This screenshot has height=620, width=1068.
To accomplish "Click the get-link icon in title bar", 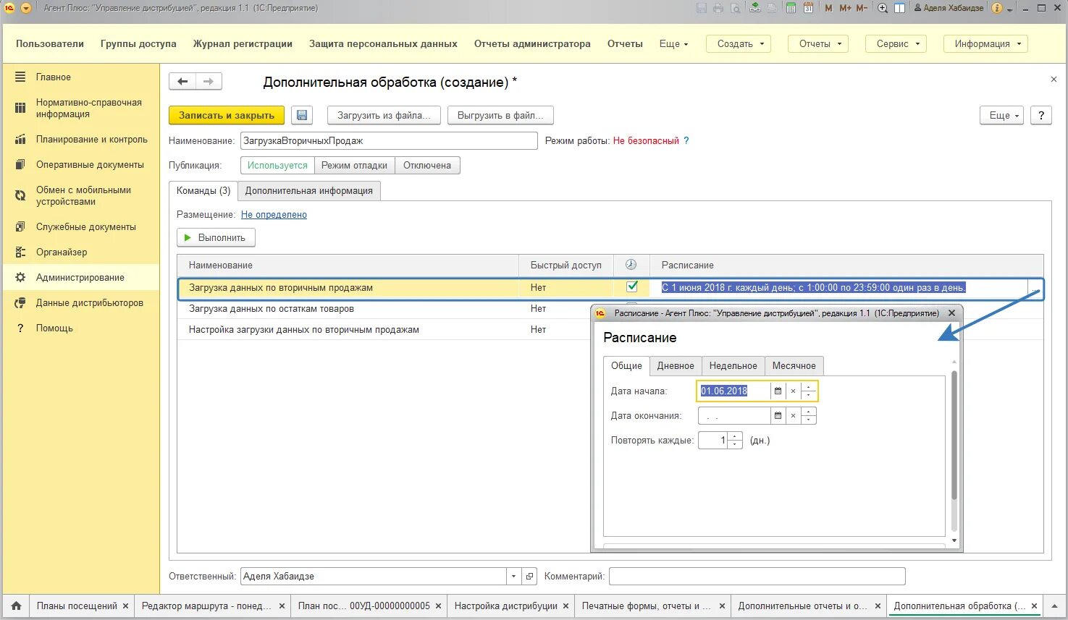I will pyautogui.click(x=755, y=8).
